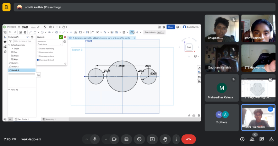Screen dimensions: 278x146
Task: Open the Polygon tool dropdown arrow
Action: click(x=60, y=32)
